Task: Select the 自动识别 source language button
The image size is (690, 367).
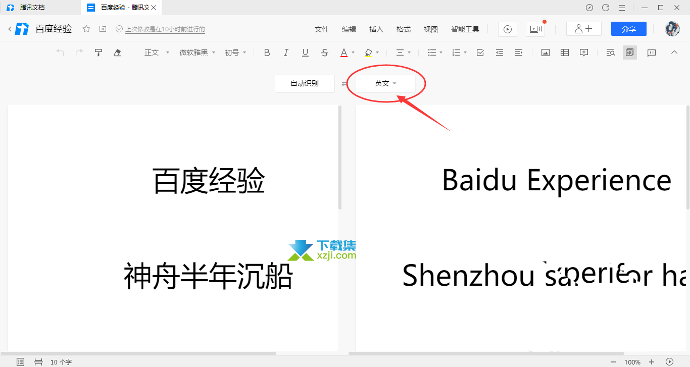Action: [x=305, y=83]
